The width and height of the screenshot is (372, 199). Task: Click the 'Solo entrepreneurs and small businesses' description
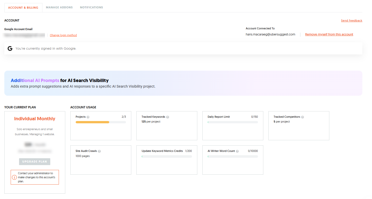pyautogui.click(x=35, y=132)
